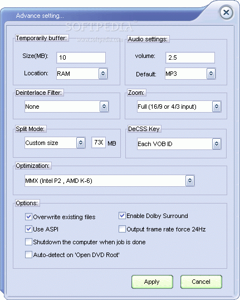Toggle the Use ASPI checkbox
This screenshot has width=240, height=300.
[28, 229]
